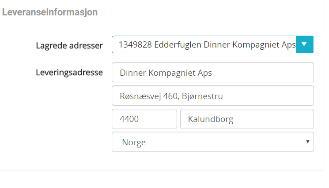329x188 pixels.
Task: Expand the Norge country dropdown
Action: (x=212, y=142)
